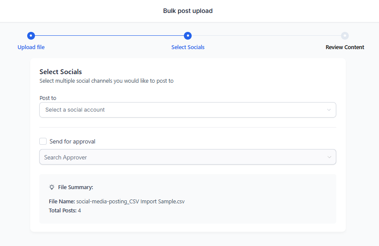The height and width of the screenshot is (246, 379).
Task: Click the Post to field label
Action: (x=48, y=98)
